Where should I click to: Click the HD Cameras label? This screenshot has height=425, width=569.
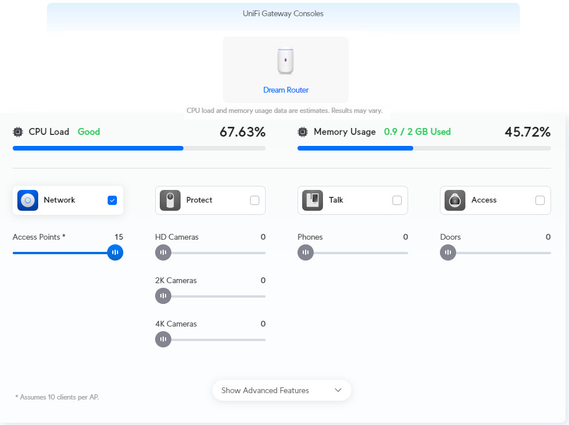click(x=177, y=237)
